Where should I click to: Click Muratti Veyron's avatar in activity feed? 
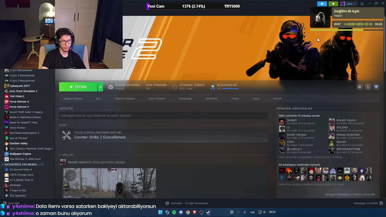coord(63,162)
